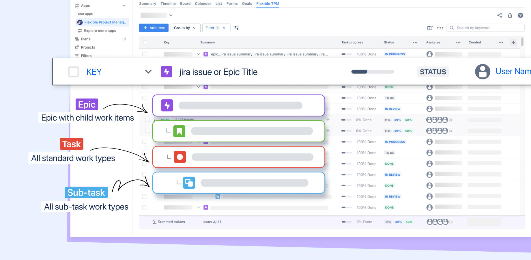Screen dimensions: 531x260
Task: Click the task progress bar in KEY row
Action: point(372,72)
